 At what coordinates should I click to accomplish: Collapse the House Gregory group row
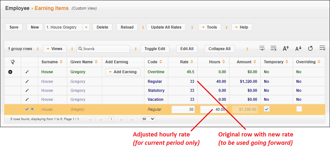(10, 72)
